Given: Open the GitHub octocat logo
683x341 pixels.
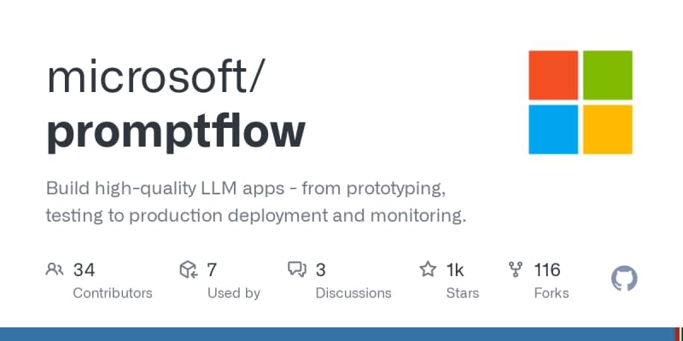Looking at the screenshot, I should 625,279.
